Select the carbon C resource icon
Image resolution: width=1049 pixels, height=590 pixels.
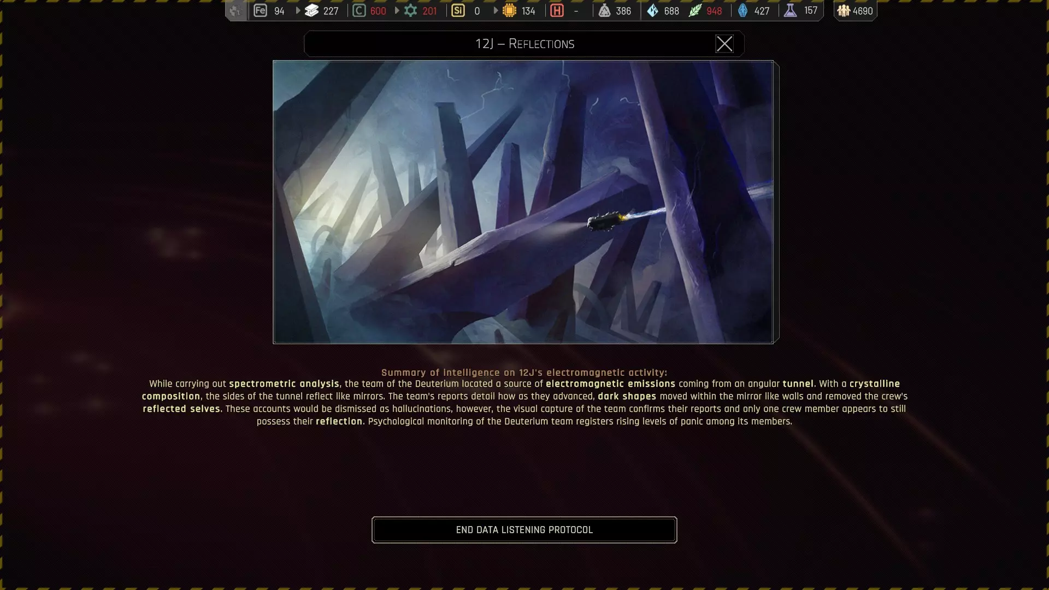coord(359,10)
